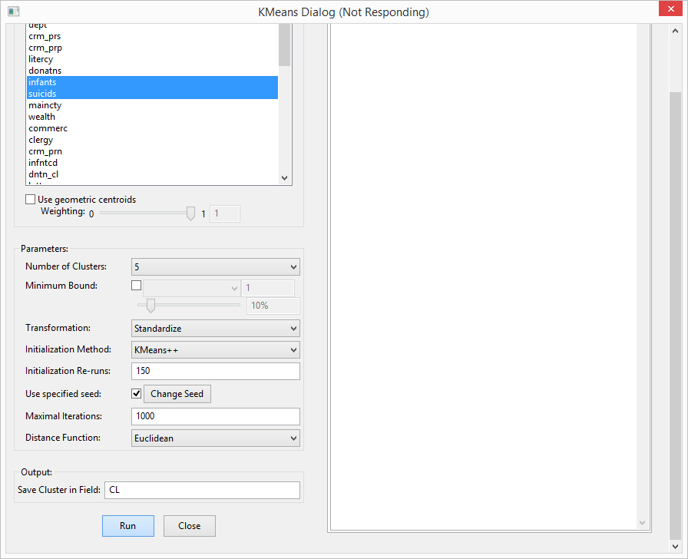Click the Run button
The image size is (688, 559).
128,526
